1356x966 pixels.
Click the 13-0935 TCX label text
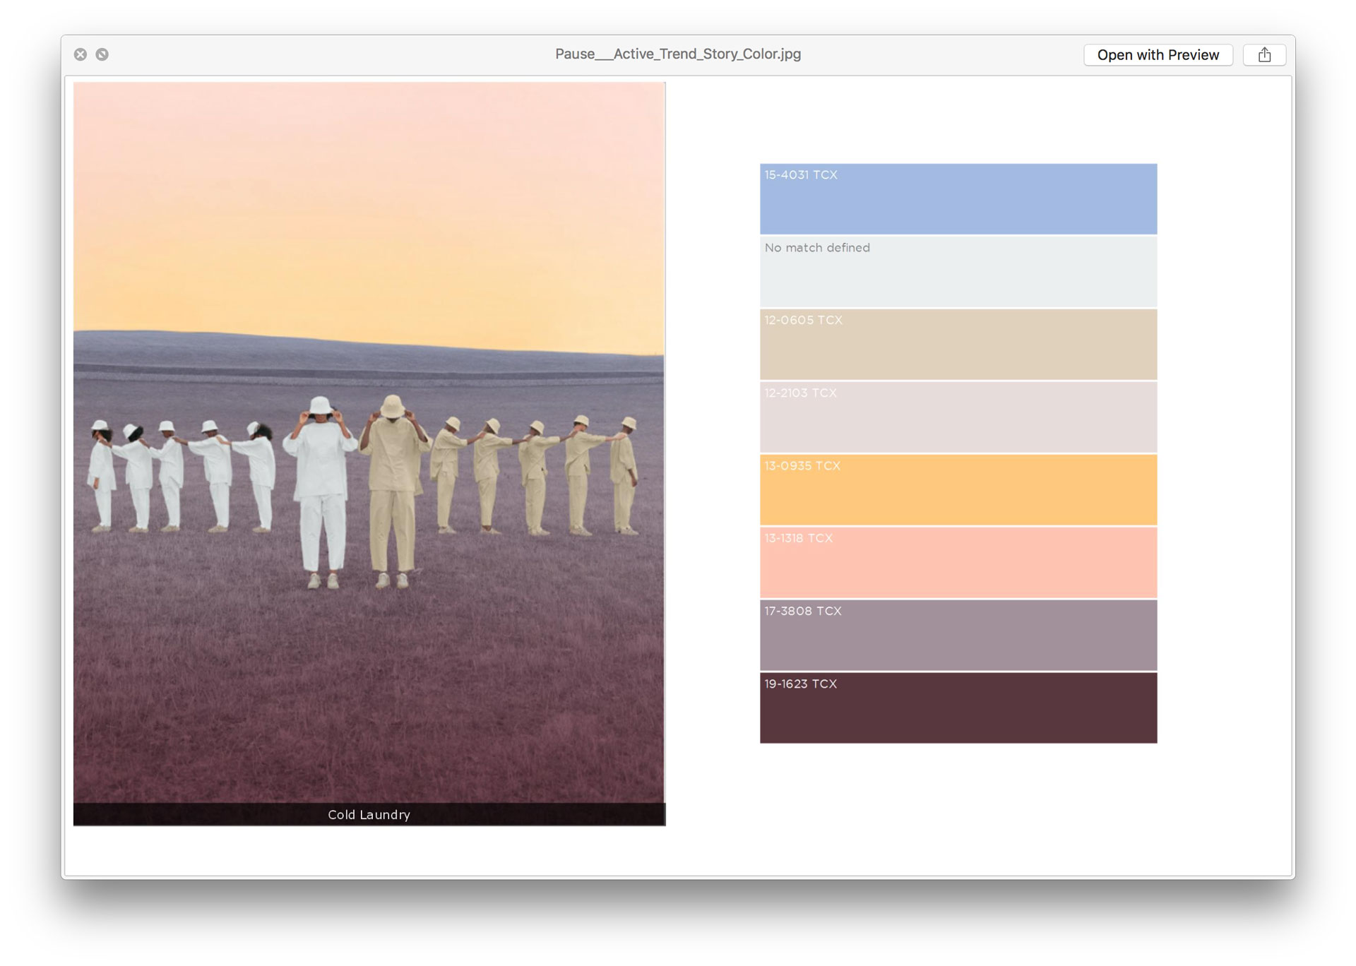pyautogui.click(x=802, y=466)
